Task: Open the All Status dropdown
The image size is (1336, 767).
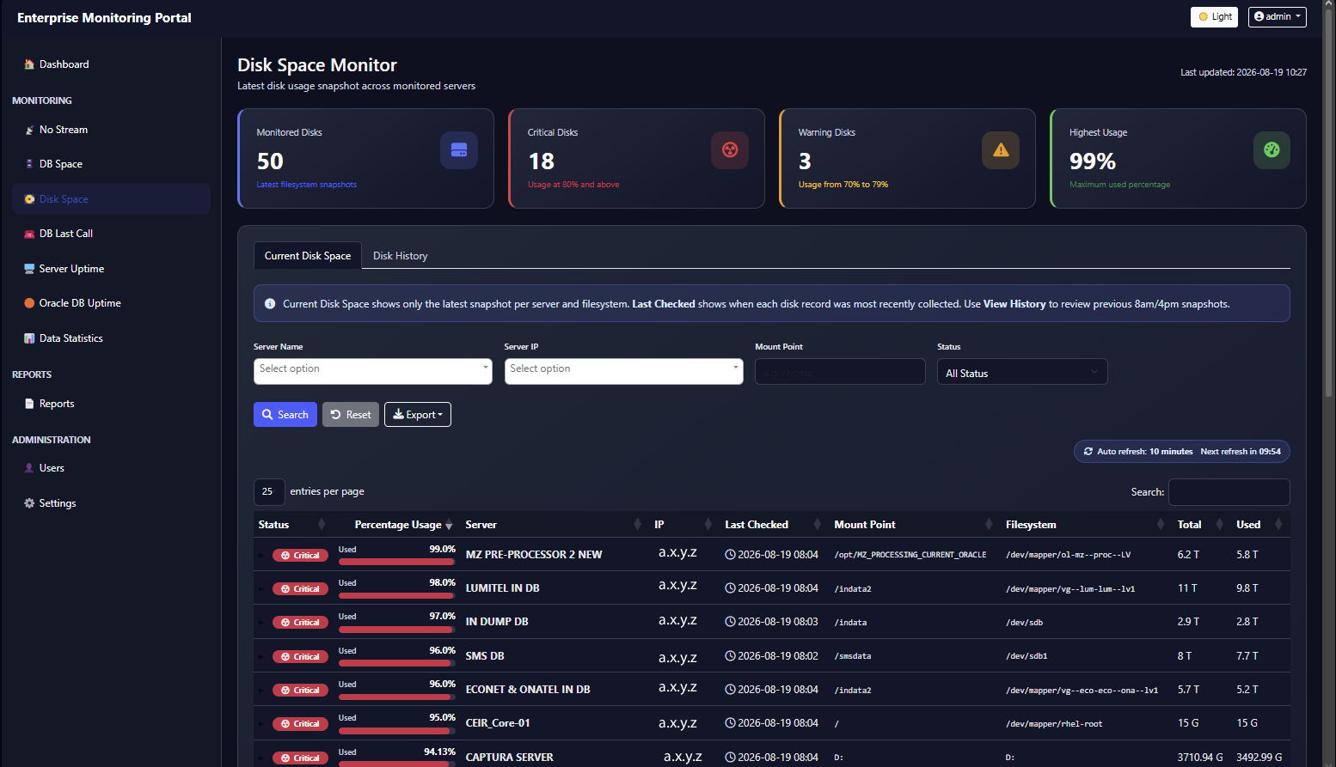Action: click(x=1022, y=372)
